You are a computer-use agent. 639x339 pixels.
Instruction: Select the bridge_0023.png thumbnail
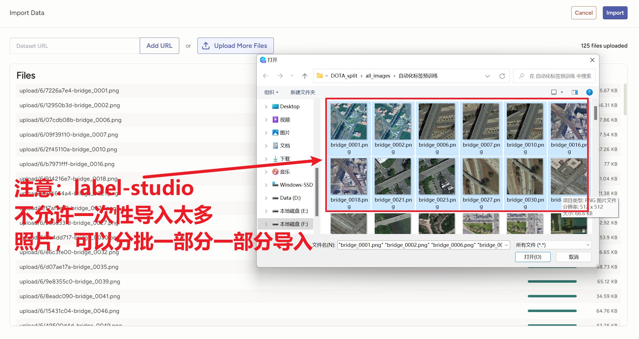pos(437,177)
